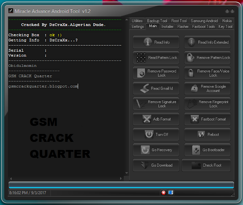243x205 pixels.
Task: Click the Reboot label
Action: coord(213,134)
